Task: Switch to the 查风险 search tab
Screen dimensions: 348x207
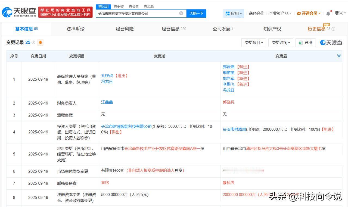Action: pyautogui.click(x=149, y=7)
